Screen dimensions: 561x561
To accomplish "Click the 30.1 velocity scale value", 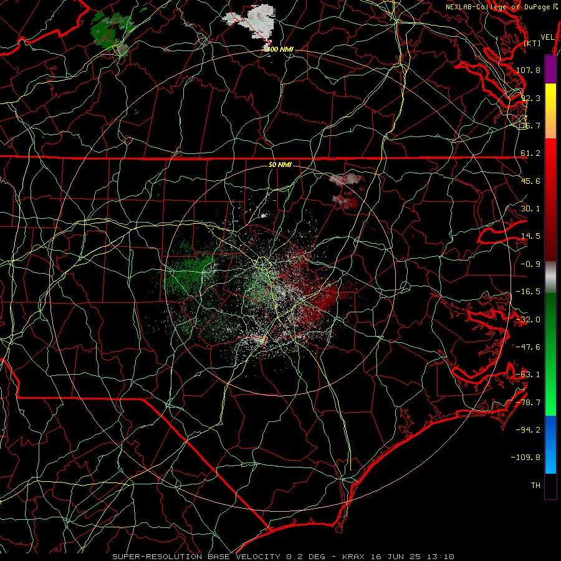I will tap(530, 209).
